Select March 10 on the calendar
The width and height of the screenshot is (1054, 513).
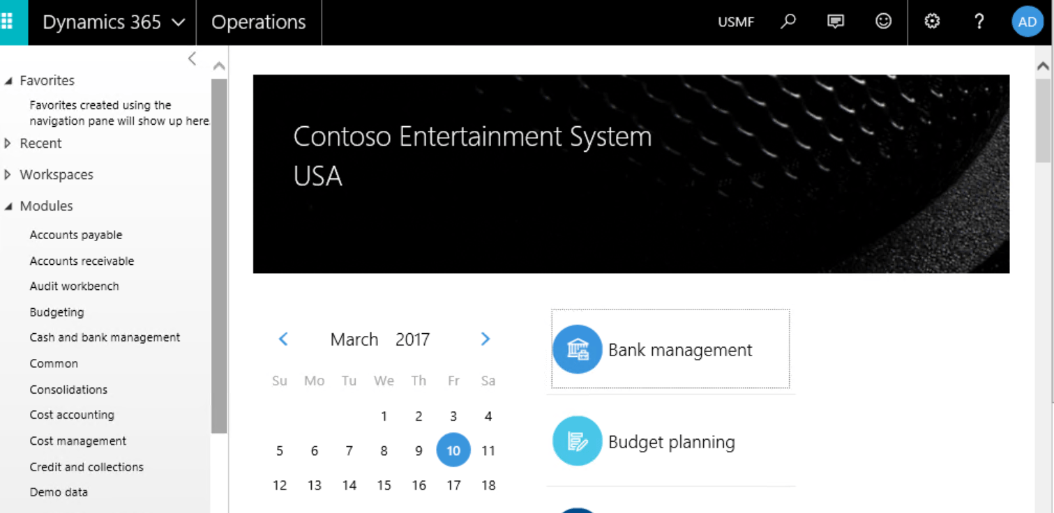tap(453, 450)
